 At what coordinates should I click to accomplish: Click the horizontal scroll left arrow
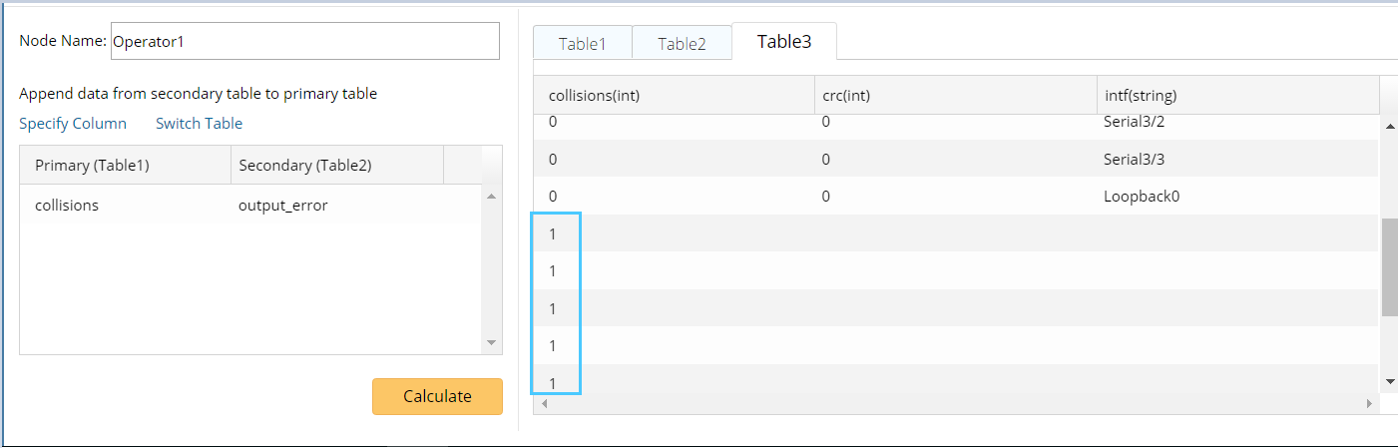[x=544, y=403]
